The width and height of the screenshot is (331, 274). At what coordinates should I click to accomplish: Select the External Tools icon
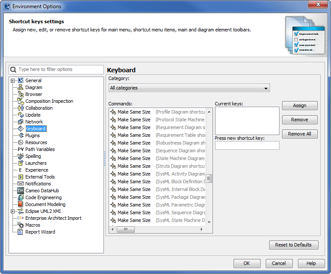[21, 177]
